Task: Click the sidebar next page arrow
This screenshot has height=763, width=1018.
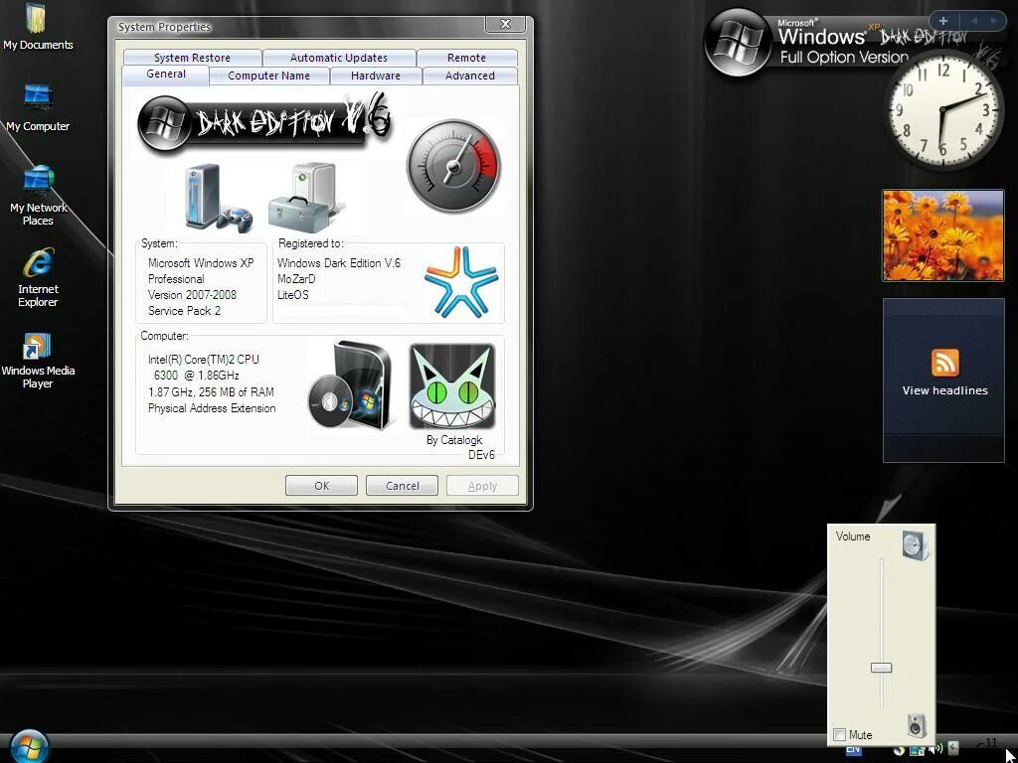Action: (x=994, y=21)
